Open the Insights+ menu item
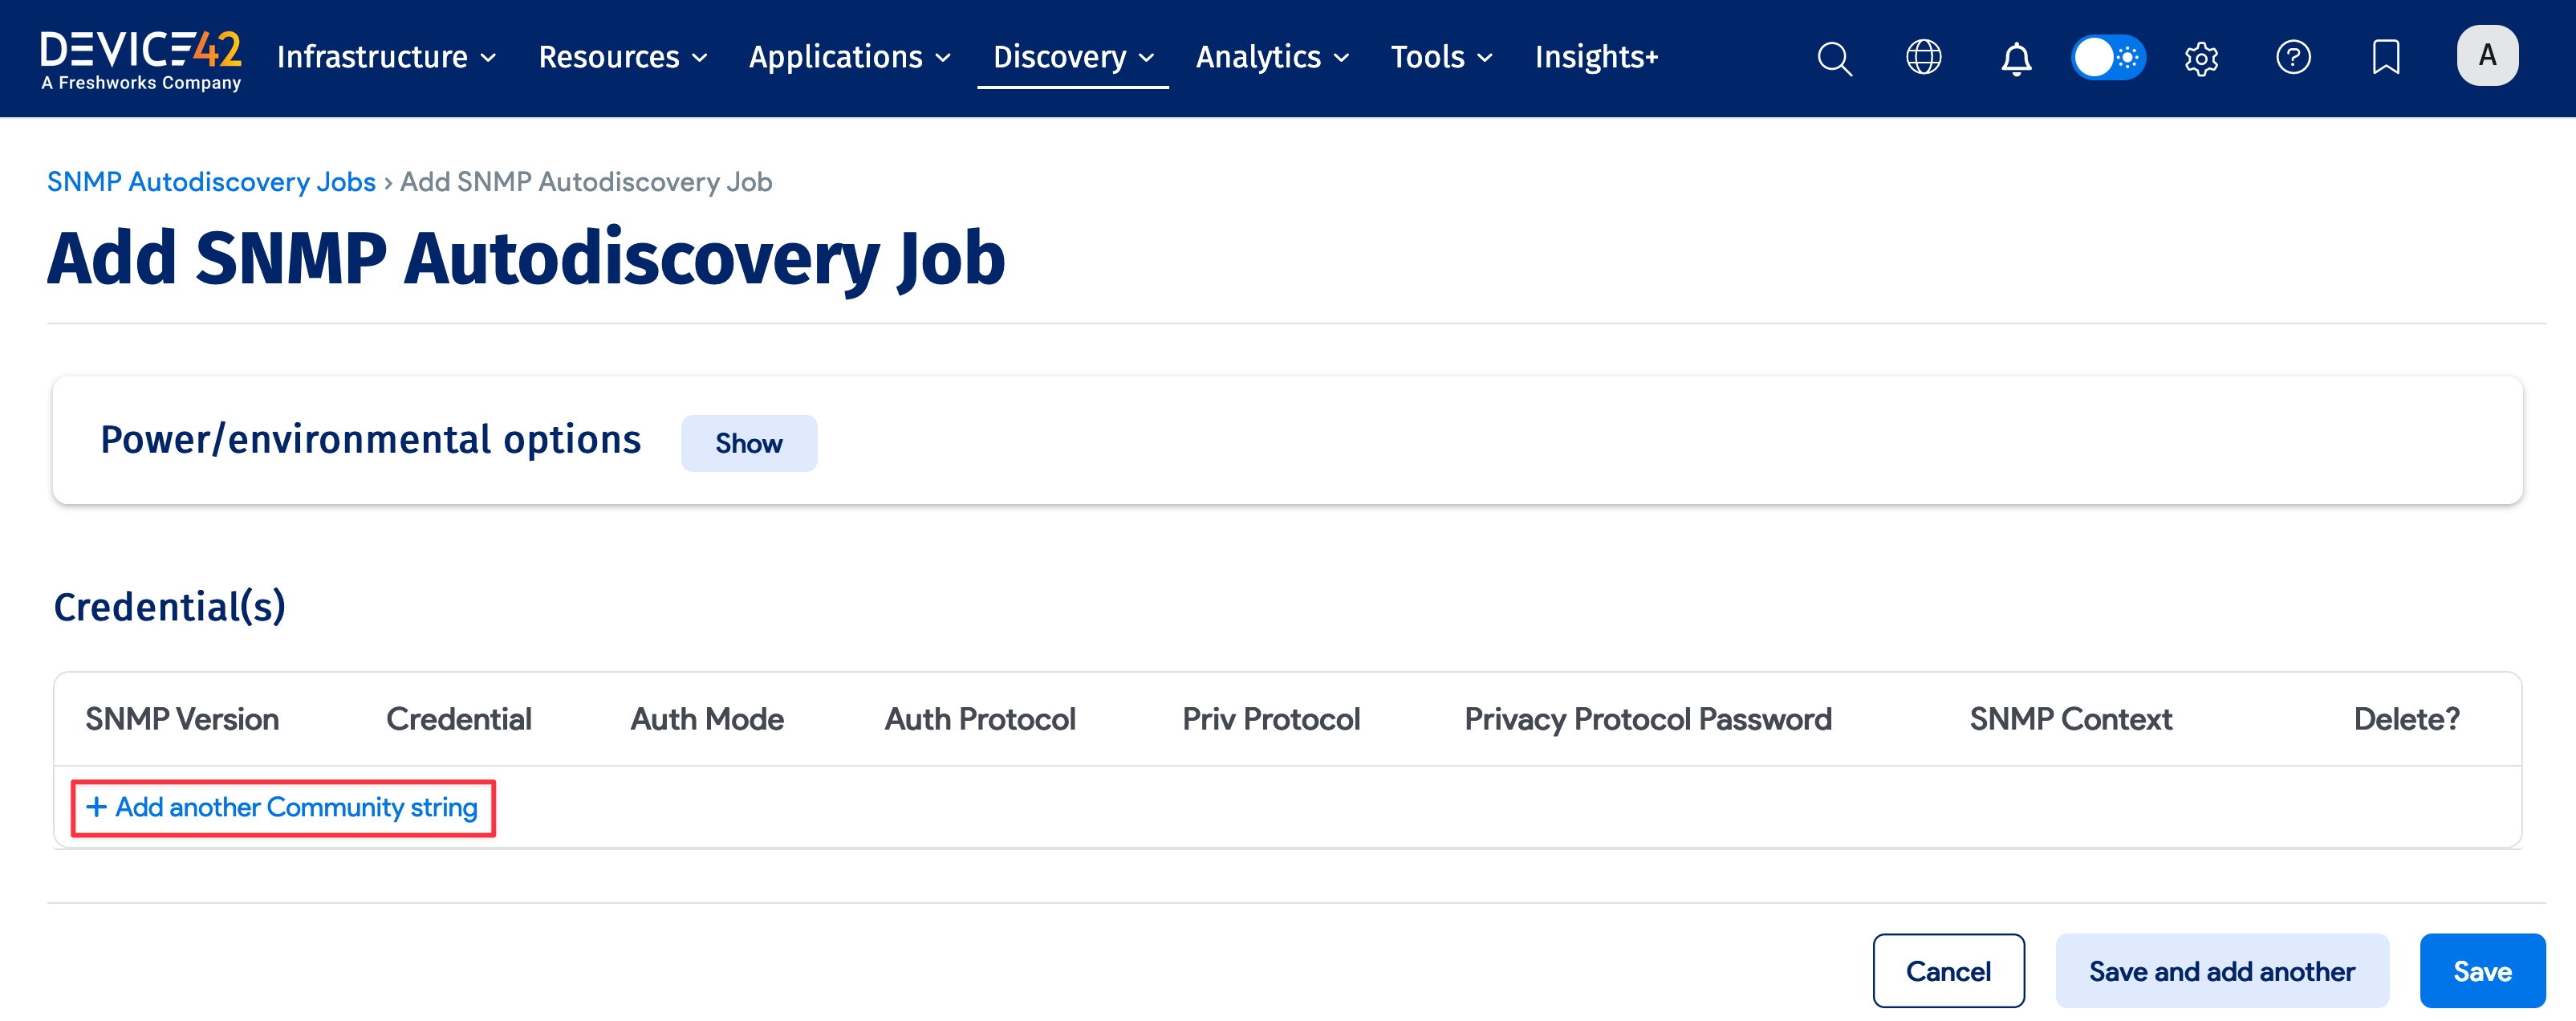The width and height of the screenshot is (2576, 1021). (1596, 57)
